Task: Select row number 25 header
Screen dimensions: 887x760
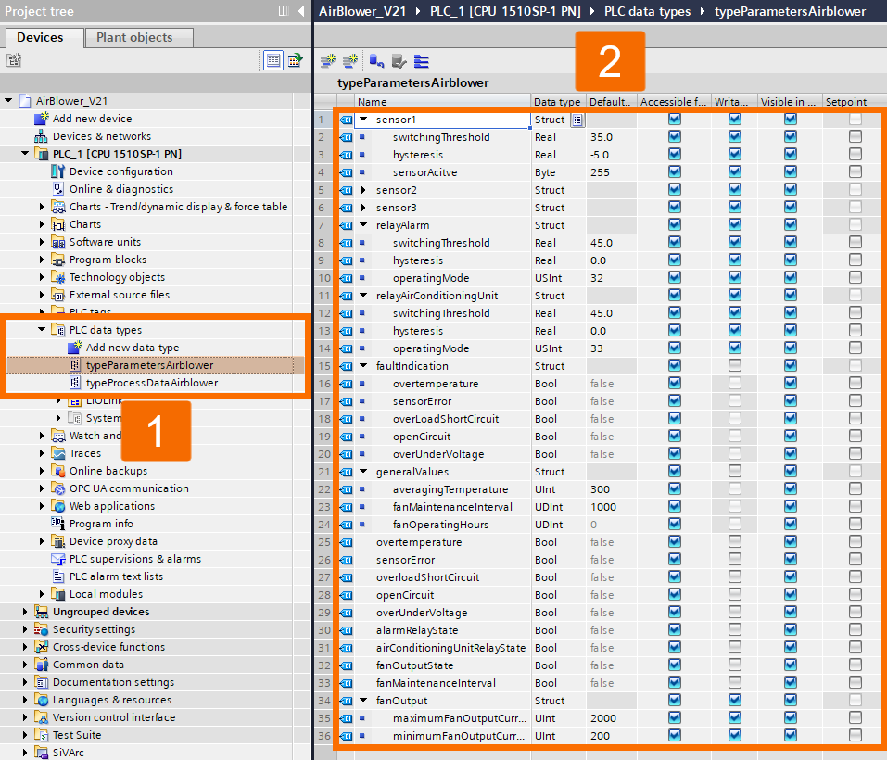Action: point(323,541)
